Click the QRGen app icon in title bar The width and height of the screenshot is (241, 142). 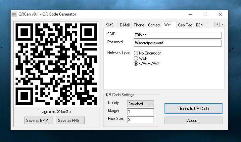click(14, 14)
